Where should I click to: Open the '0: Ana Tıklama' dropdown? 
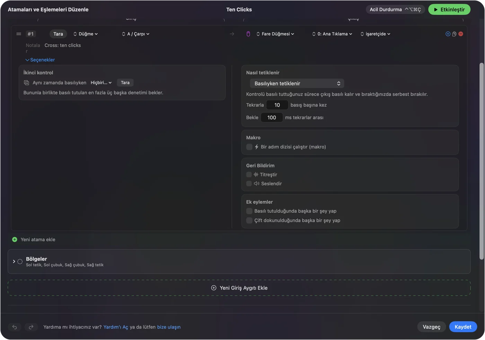332,34
